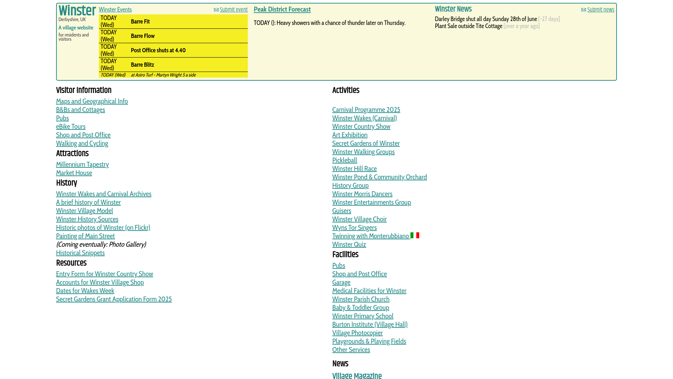This screenshot has width=673, height=379.
Task: Open Secret Gardens Grant Application Form 2025
Action: click(114, 299)
